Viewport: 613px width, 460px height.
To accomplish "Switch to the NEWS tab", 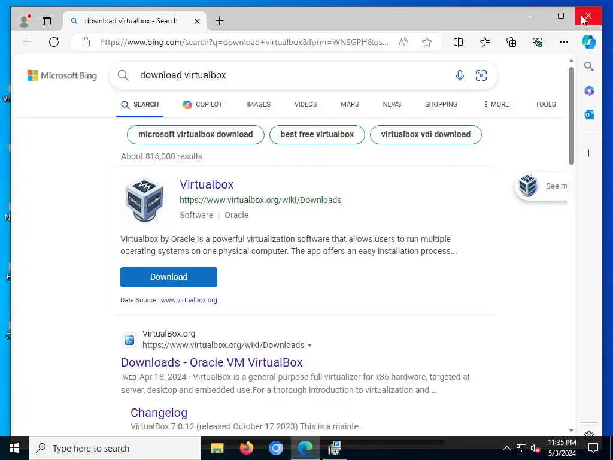I will [x=392, y=104].
